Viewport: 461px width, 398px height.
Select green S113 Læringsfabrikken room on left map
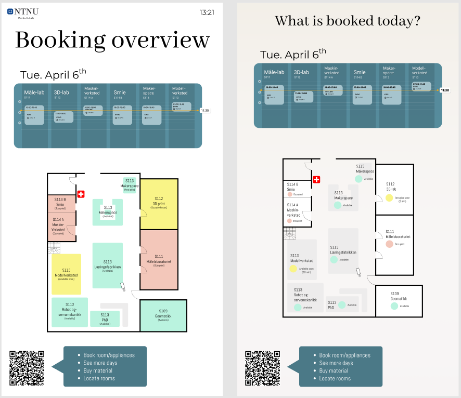click(x=107, y=265)
